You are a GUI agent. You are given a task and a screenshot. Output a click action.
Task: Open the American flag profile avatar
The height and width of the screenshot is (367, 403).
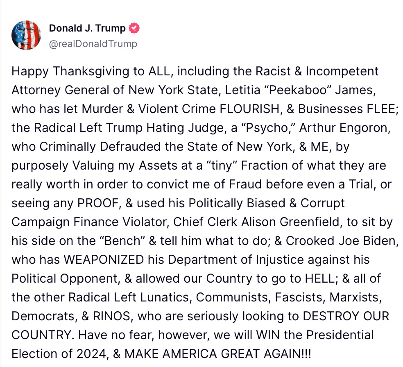(25, 36)
